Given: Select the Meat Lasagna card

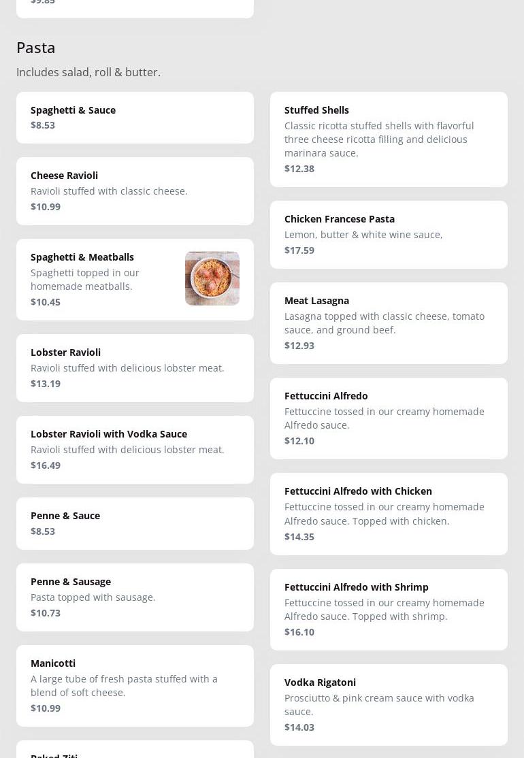Looking at the screenshot, I should point(389,323).
